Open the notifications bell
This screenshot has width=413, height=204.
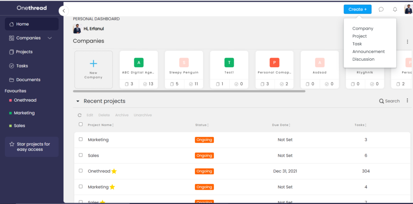[x=395, y=10]
